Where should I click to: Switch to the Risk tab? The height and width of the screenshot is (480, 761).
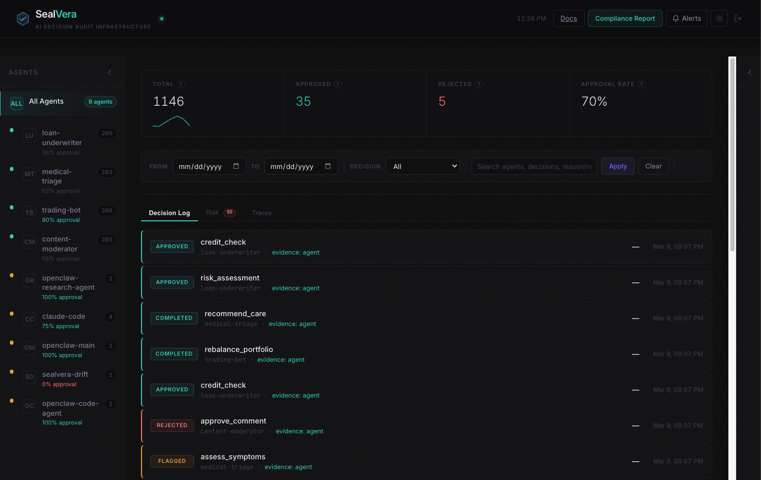point(213,213)
